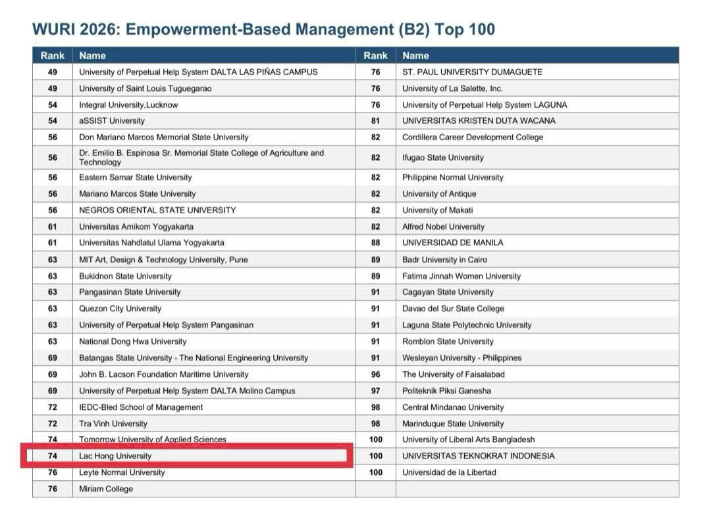Select Cordillera Career Development College
Image resolution: width=711 pixels, height=525 pixels.
click(x=473, y=137)
